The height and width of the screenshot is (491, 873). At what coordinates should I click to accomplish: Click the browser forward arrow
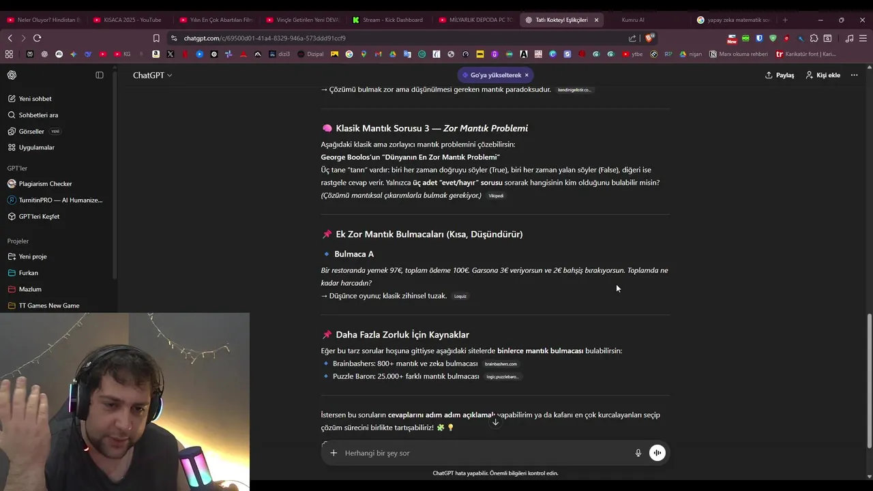[x=23, y=38]
